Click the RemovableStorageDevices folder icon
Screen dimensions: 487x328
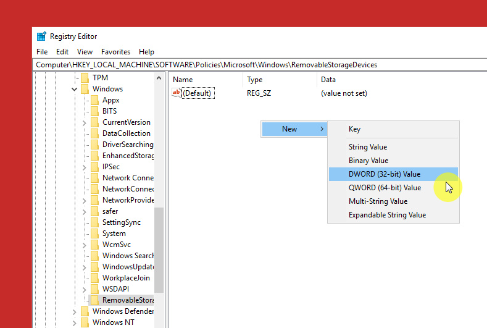coord(94,300)
